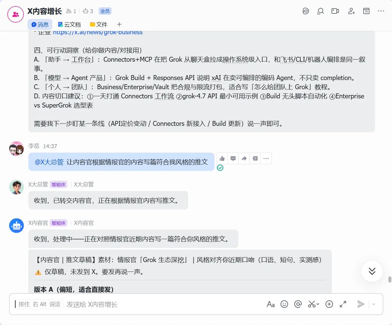This screenshot has width=392, height=325.
Task: Mention someone with @ icon
Action: [x=298, y=304]
